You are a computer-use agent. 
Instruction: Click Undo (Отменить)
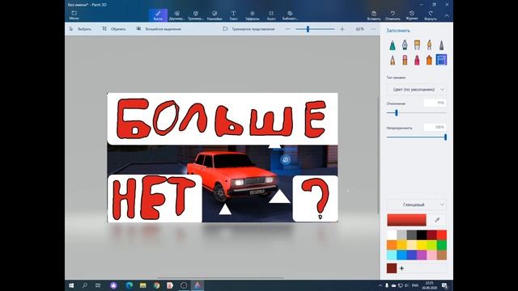click(393, 15)
